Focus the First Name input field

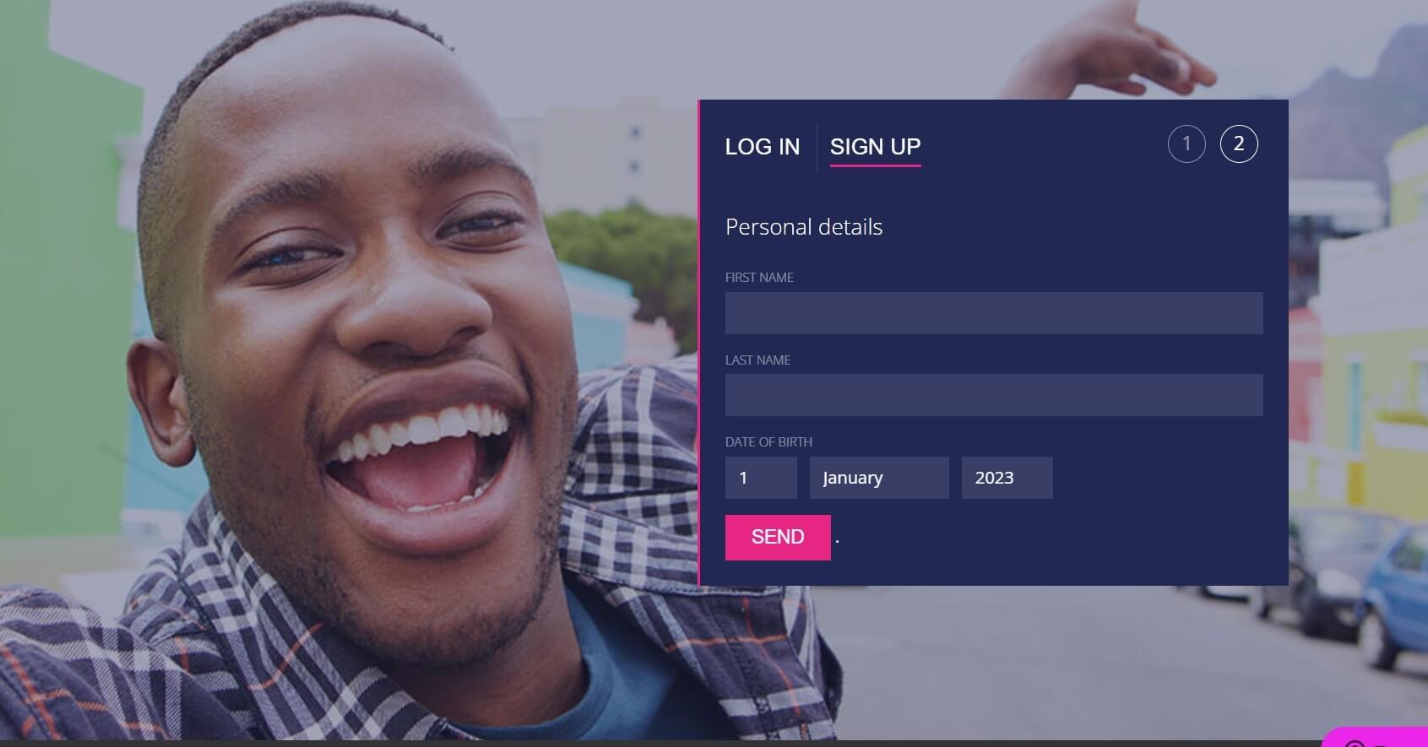tap(994, 313)
